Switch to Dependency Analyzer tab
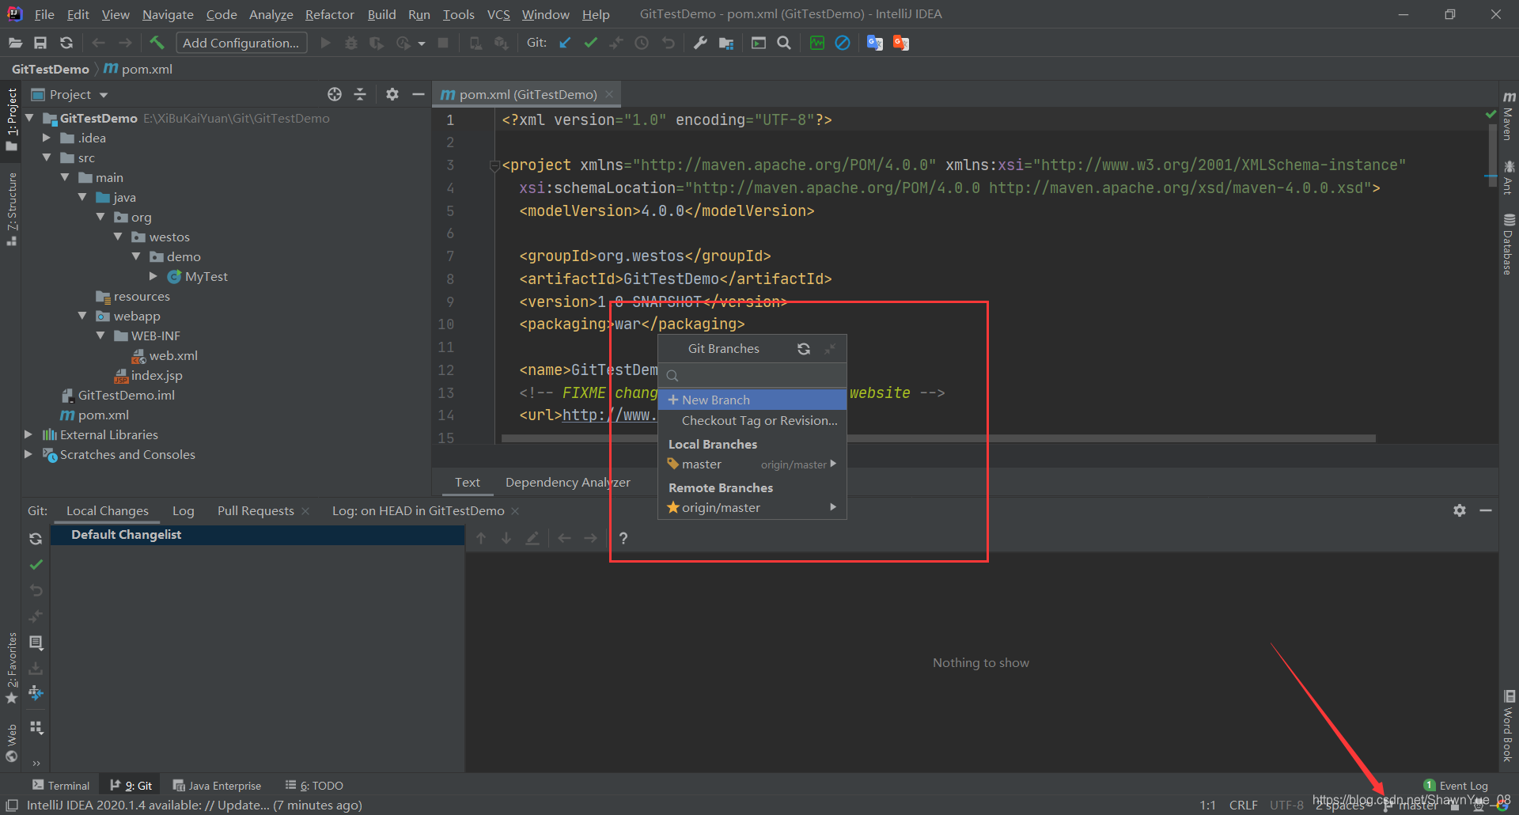This screenshot has height=815, width=1519. coord(568,482)
